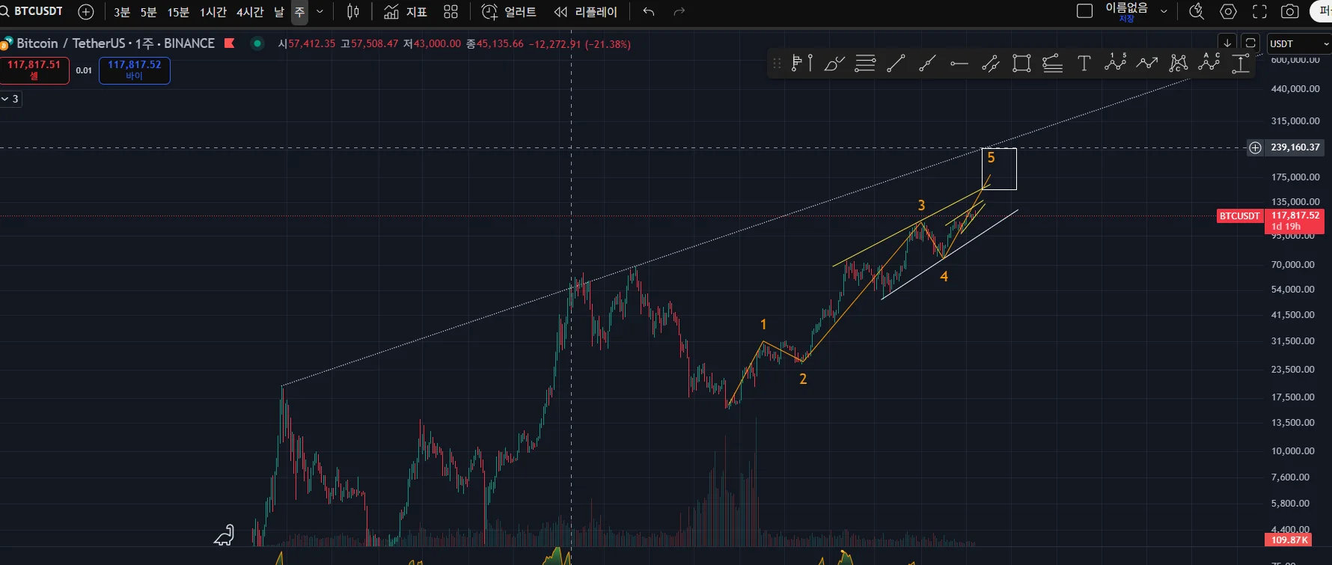Select the trend line drawing tool
The width and height of the screenshot is (1332, 565).
pyautogui.click(x=896, y=64)
